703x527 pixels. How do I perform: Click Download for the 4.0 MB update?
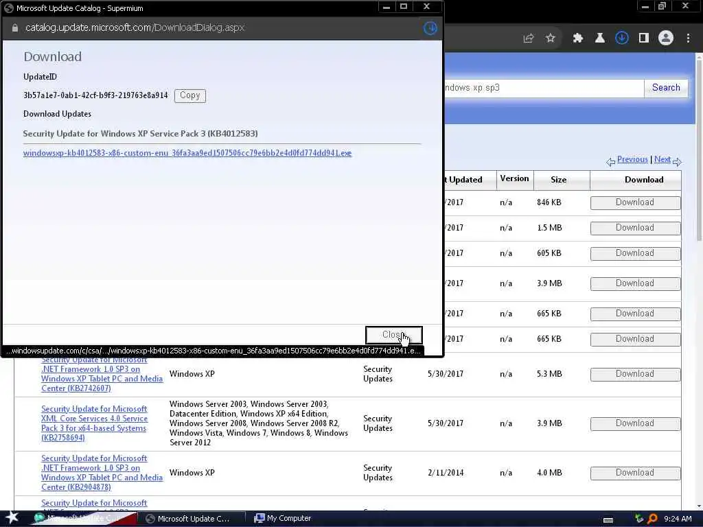coord(635,473)
